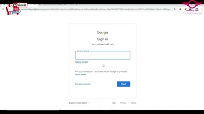
Task: Go back with the browser back arrow
Action: 4,9
